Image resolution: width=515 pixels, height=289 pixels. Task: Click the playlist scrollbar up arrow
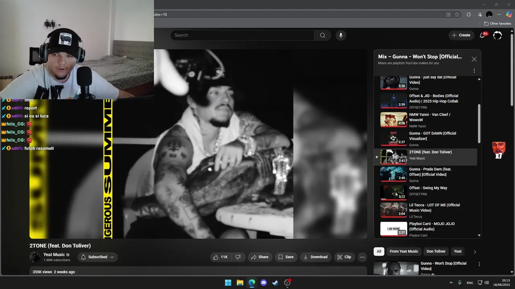pyautogui.click(x=479, y=79)
